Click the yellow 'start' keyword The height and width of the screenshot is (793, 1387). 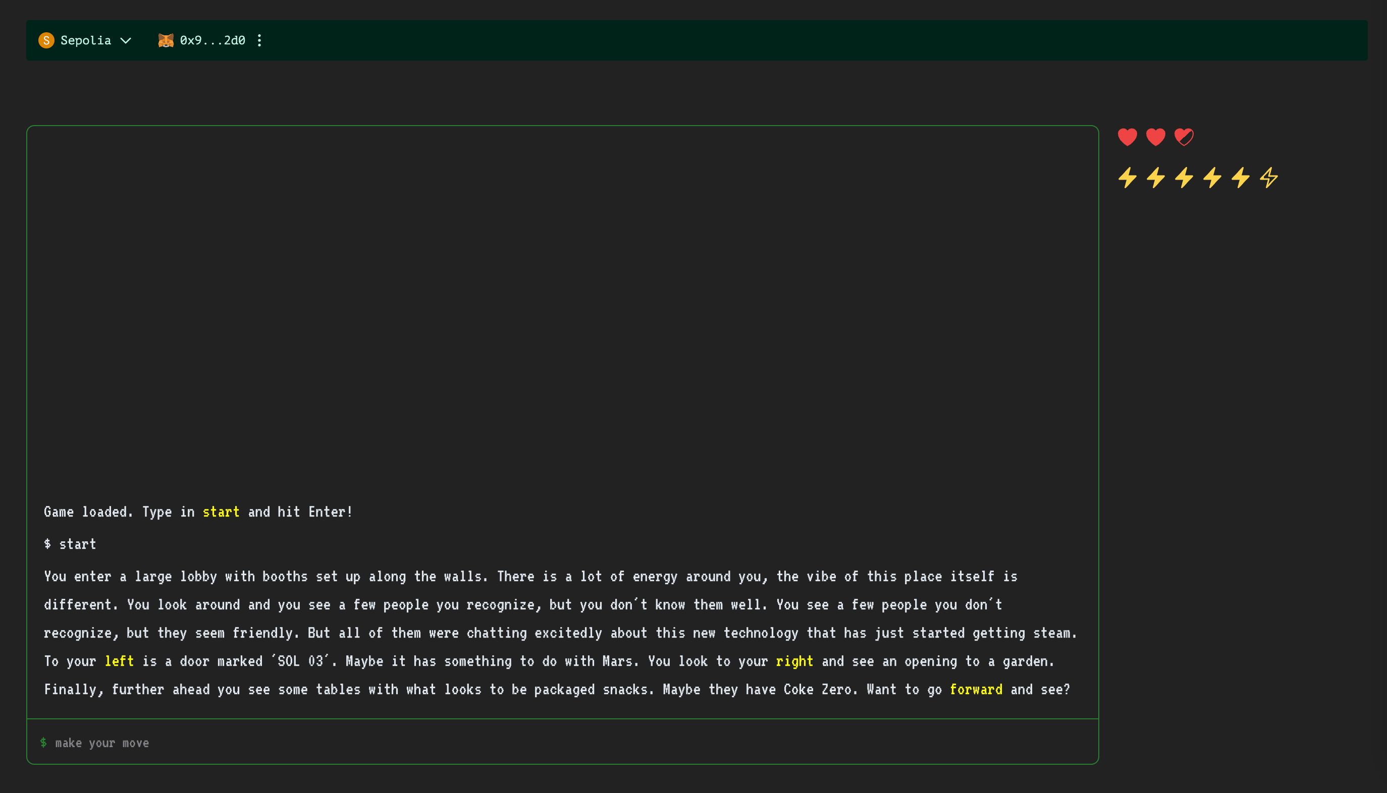221,512
